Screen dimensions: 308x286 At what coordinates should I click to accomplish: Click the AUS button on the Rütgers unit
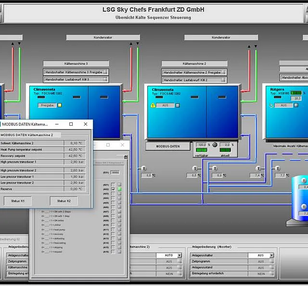point(283,105)
